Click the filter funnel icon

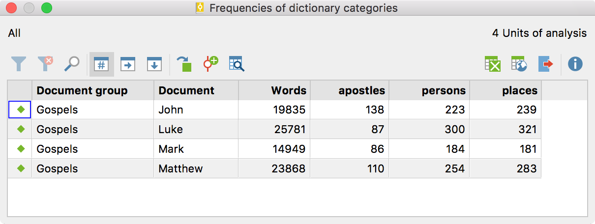click(19, 64)
